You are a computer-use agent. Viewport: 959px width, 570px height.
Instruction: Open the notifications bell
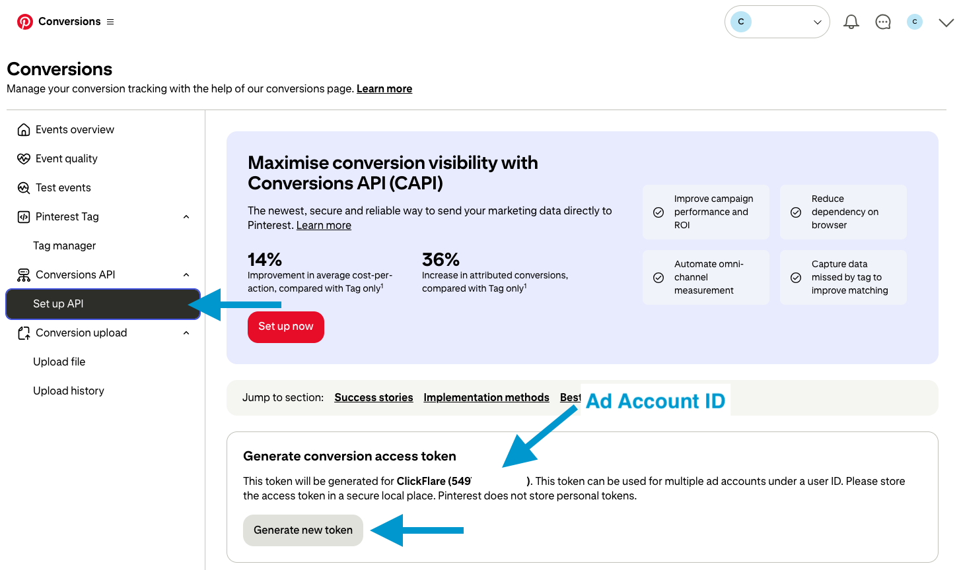click(x=851, y=22)
